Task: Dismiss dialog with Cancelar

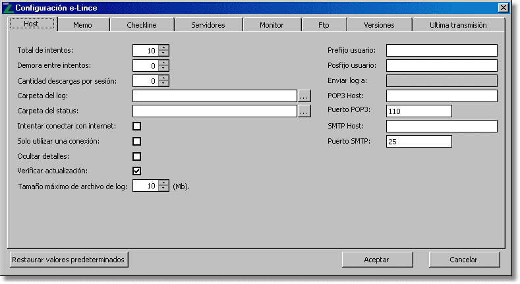Action: (x=464, y=260)
